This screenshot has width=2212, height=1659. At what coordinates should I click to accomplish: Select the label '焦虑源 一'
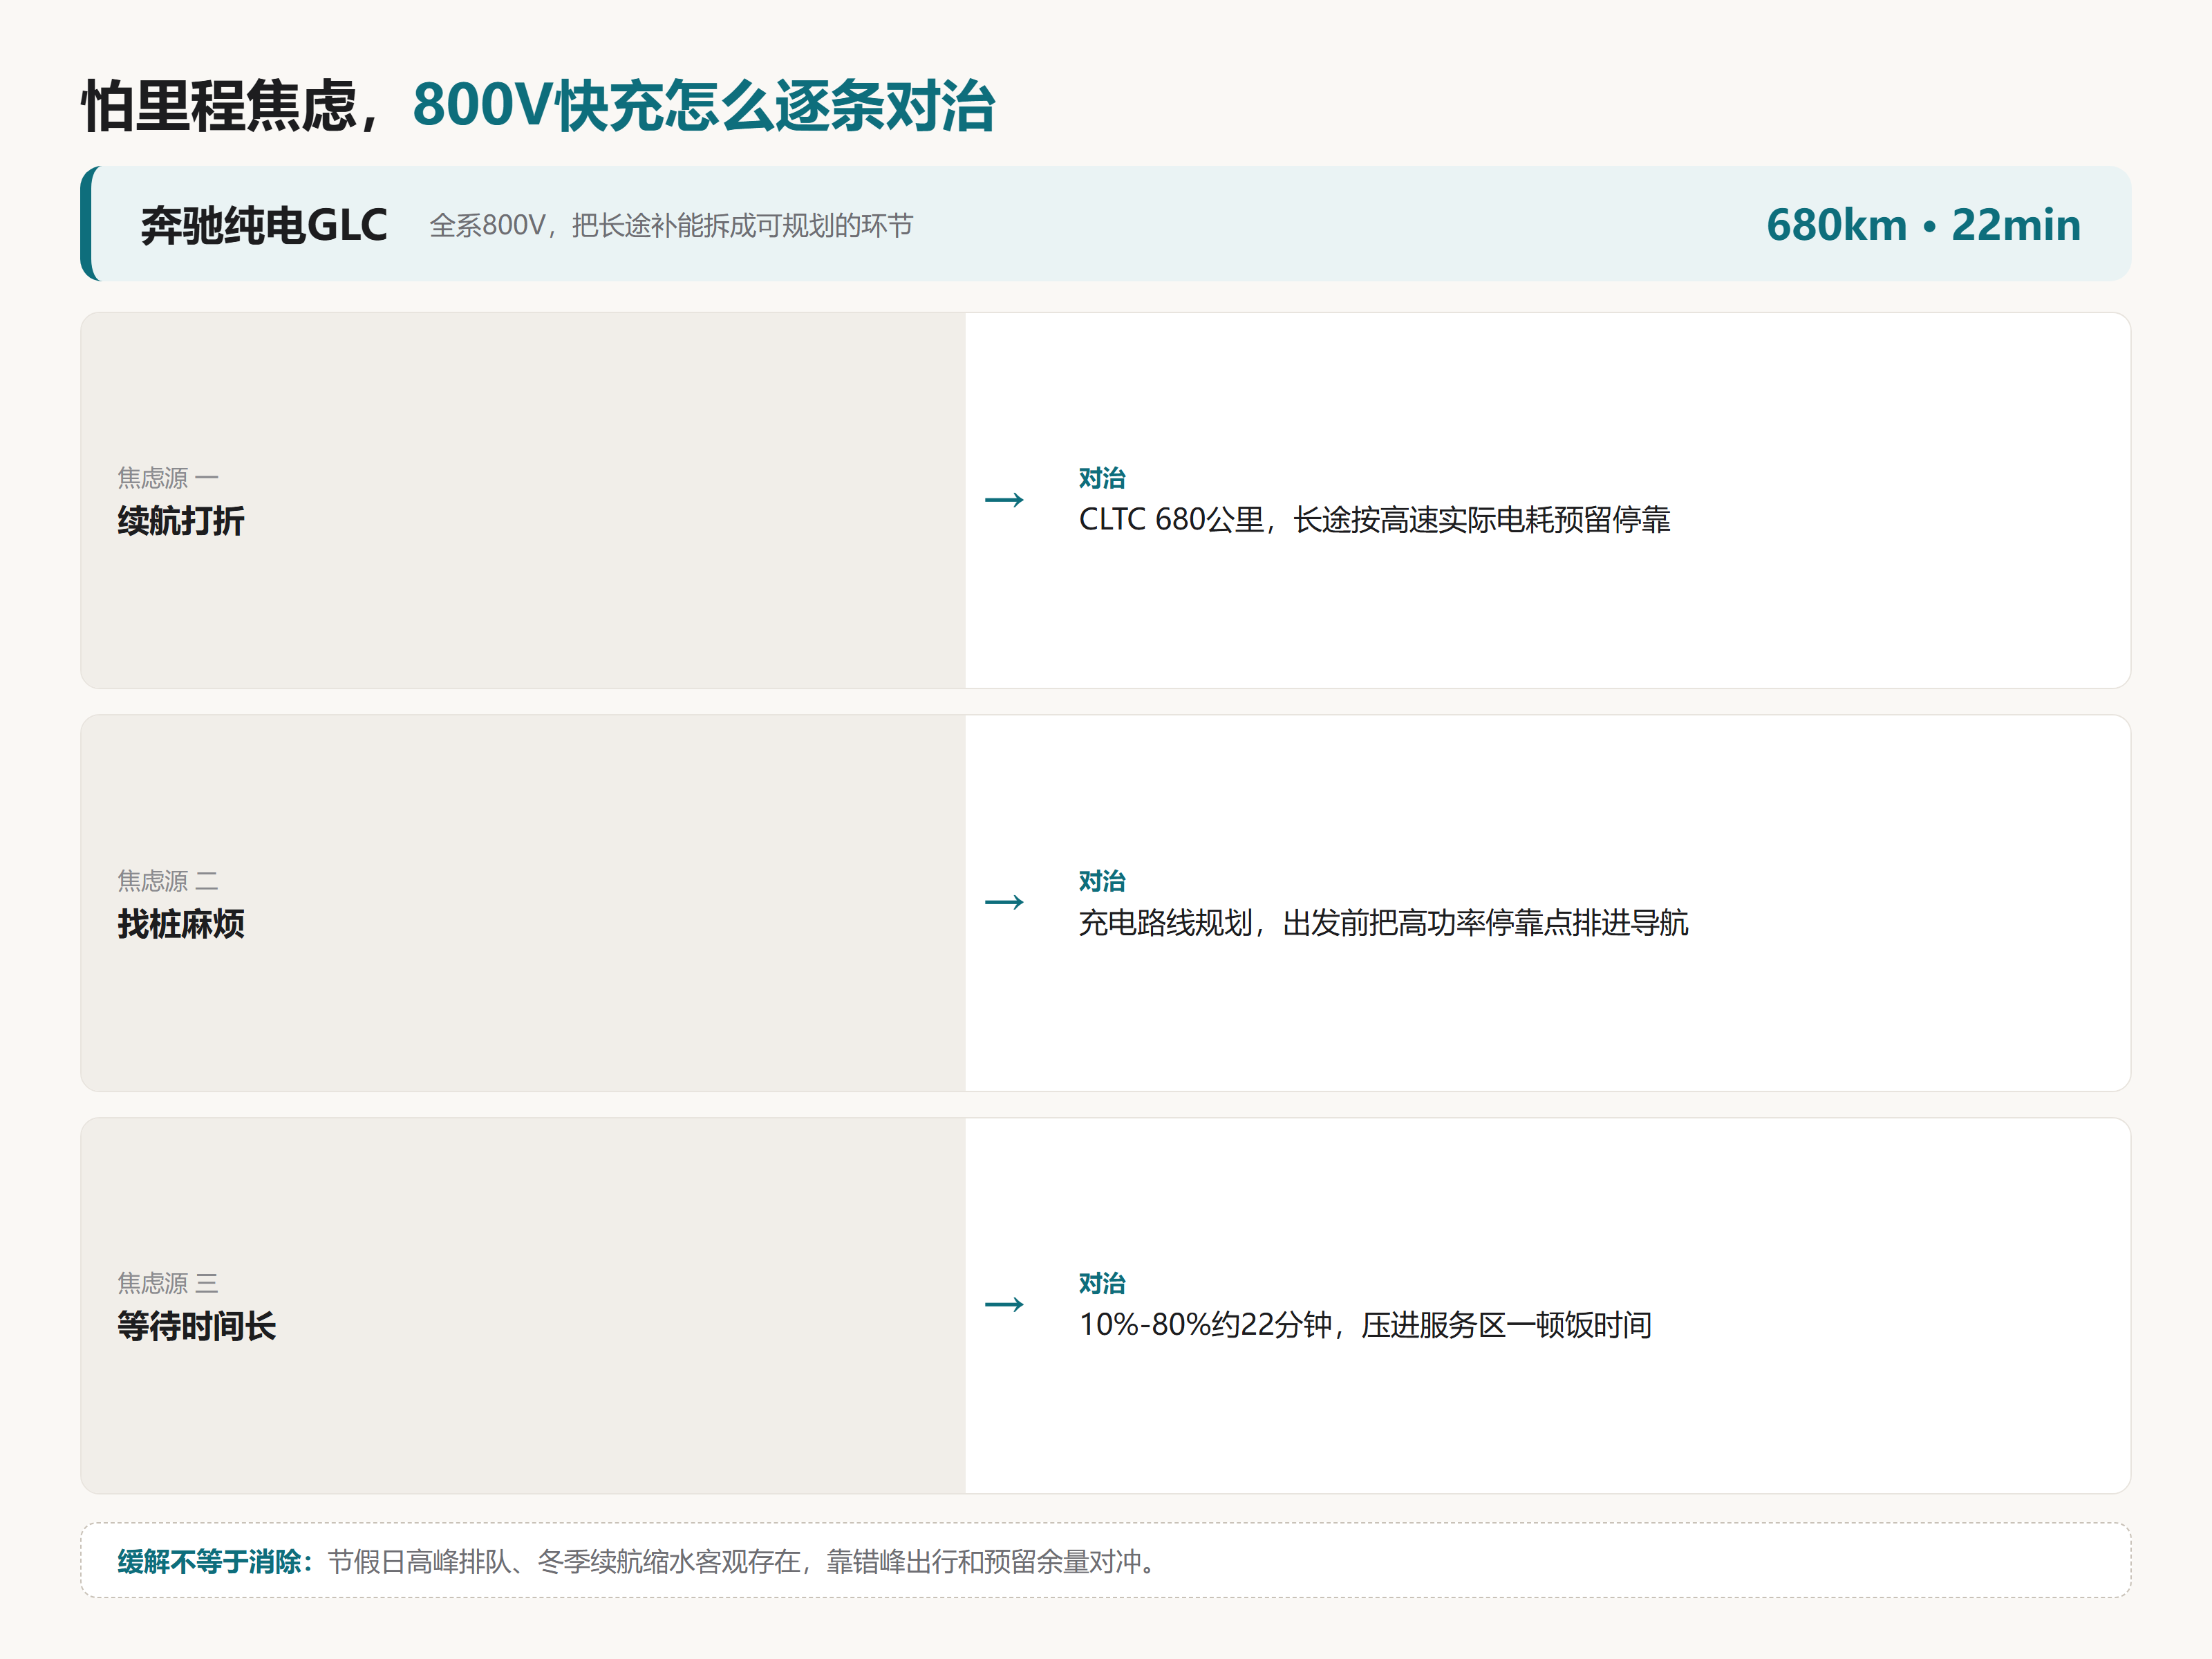pos(168,478)
